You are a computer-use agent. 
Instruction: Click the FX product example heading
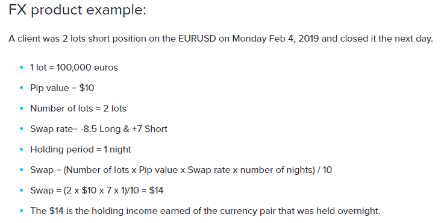(x=77, y=10)
